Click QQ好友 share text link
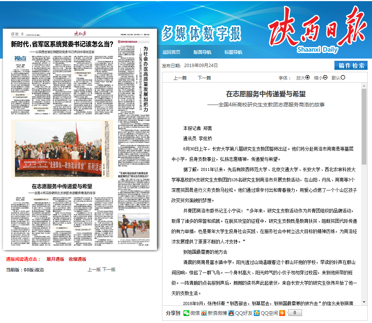 coord(244,313)
